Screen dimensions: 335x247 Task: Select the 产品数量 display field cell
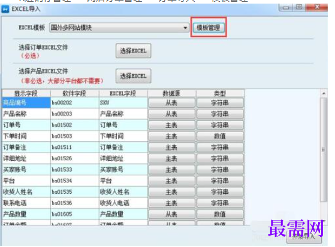pos(26,214)
